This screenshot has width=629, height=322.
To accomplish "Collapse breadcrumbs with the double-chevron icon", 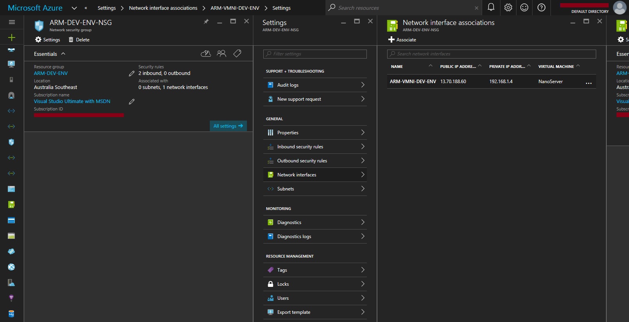I will [86, 8].
